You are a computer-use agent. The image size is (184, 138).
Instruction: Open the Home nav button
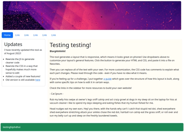pos(7,35)
